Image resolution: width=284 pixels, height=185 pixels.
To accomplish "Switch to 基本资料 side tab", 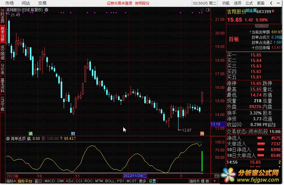I will (2, 85).
